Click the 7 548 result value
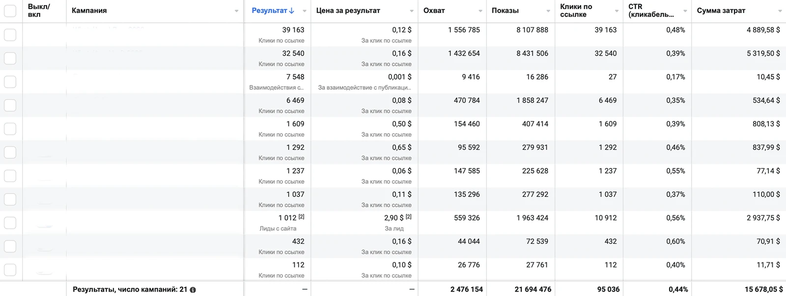786x296 pixels. [295, 77]
